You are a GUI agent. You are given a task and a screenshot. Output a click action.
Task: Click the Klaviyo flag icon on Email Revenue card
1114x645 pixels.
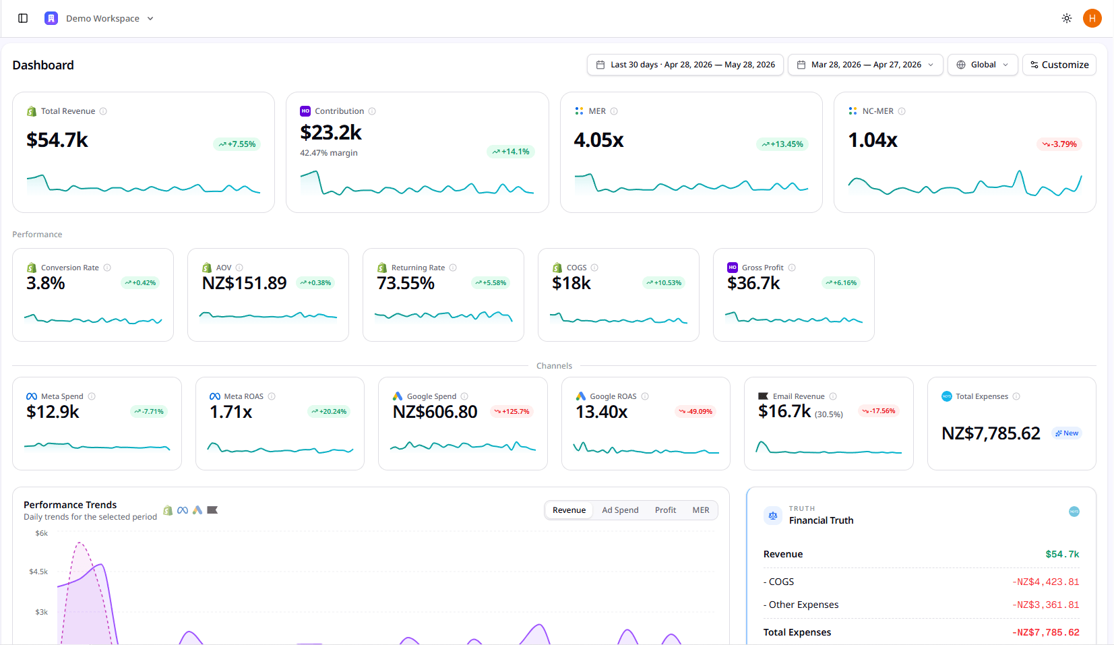(764, 396)
